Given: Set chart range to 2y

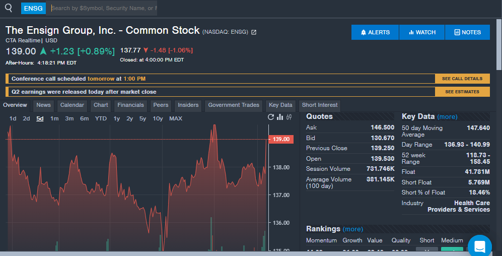Looking at the screenshot, I should click(130, 118).
